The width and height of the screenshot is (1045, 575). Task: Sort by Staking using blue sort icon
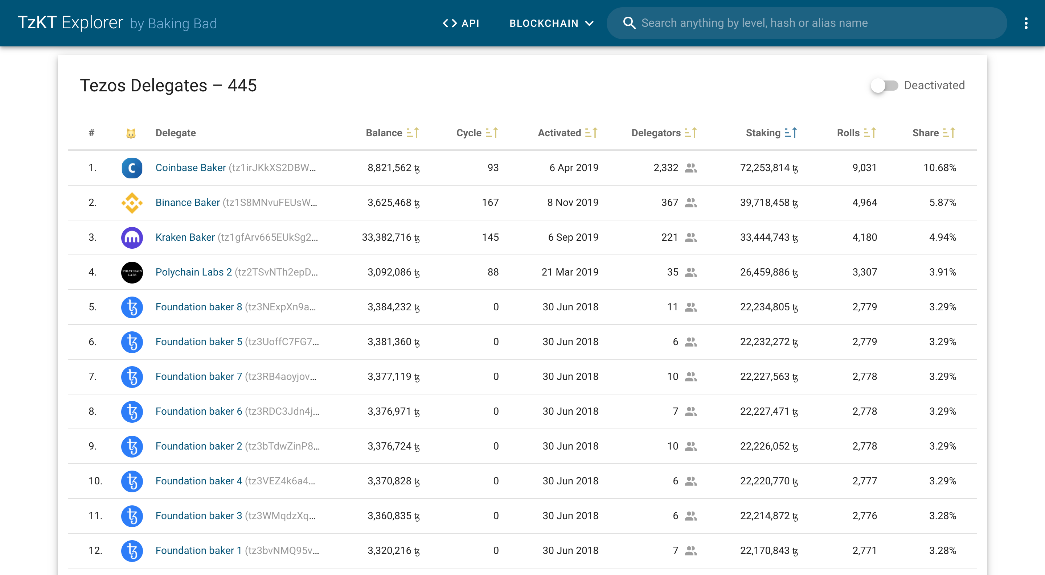point(791,133)
